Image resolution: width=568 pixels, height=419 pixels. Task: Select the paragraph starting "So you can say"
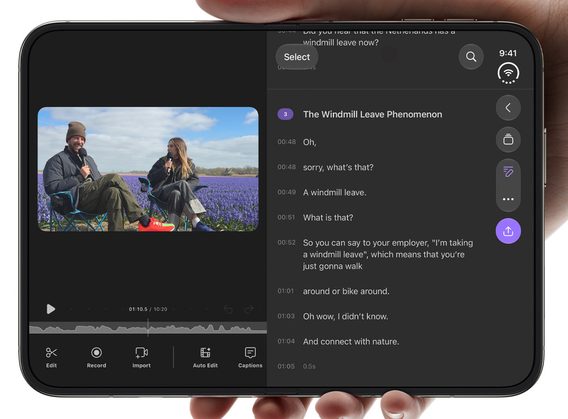pos(388,255)
